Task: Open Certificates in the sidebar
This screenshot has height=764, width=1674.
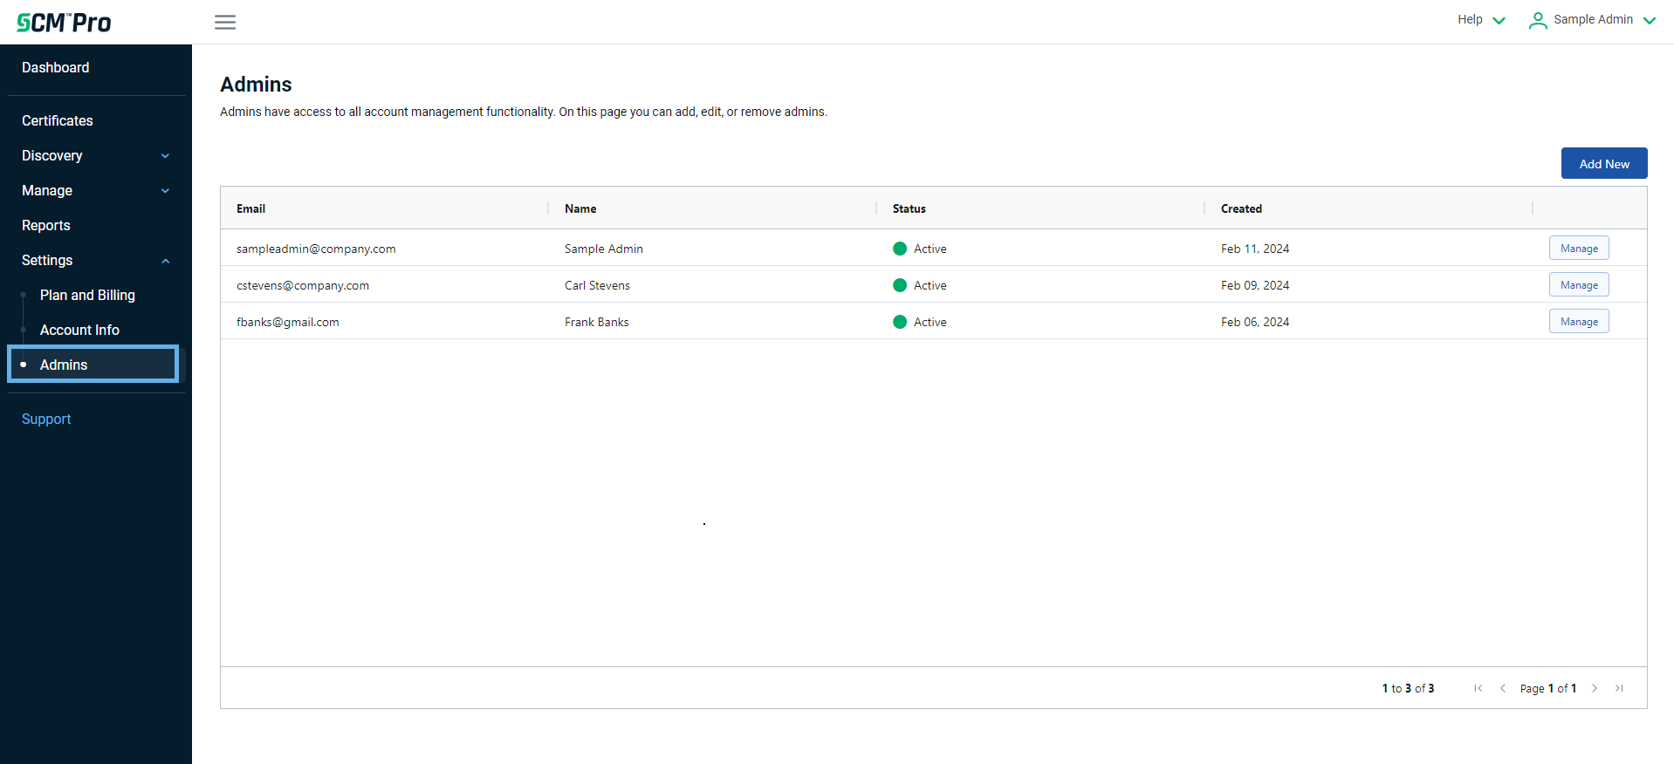Action: [58, 120]
